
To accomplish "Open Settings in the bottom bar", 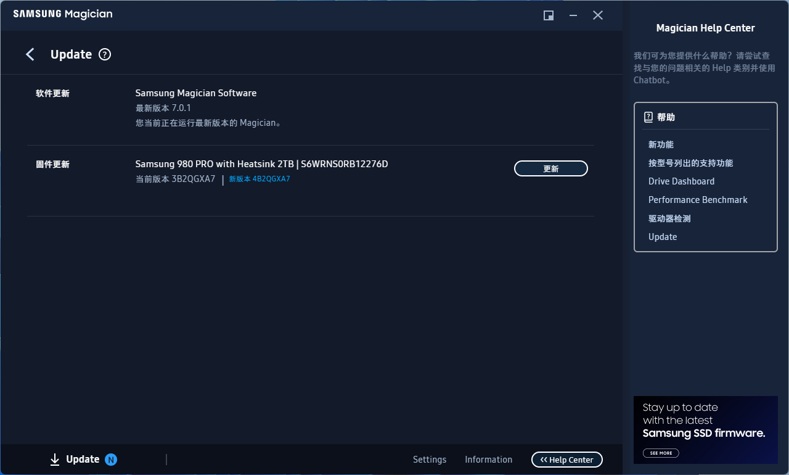I will click(x=430, y=460).
